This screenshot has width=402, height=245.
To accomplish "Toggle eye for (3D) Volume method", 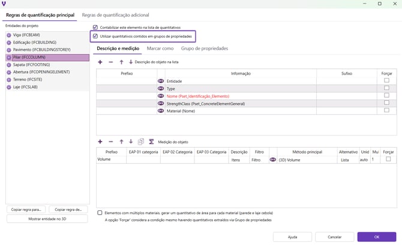I will pyautogui.click(x=273, y=160).
